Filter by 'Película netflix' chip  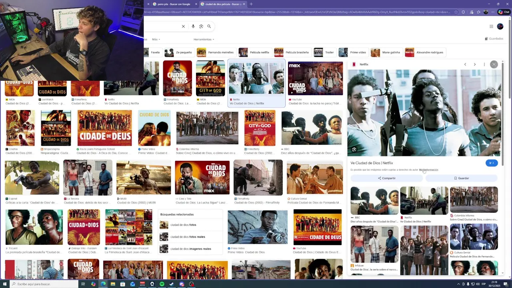(255, 52)
